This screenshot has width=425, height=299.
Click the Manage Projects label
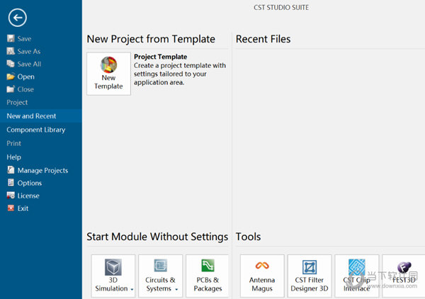point(42,171)
